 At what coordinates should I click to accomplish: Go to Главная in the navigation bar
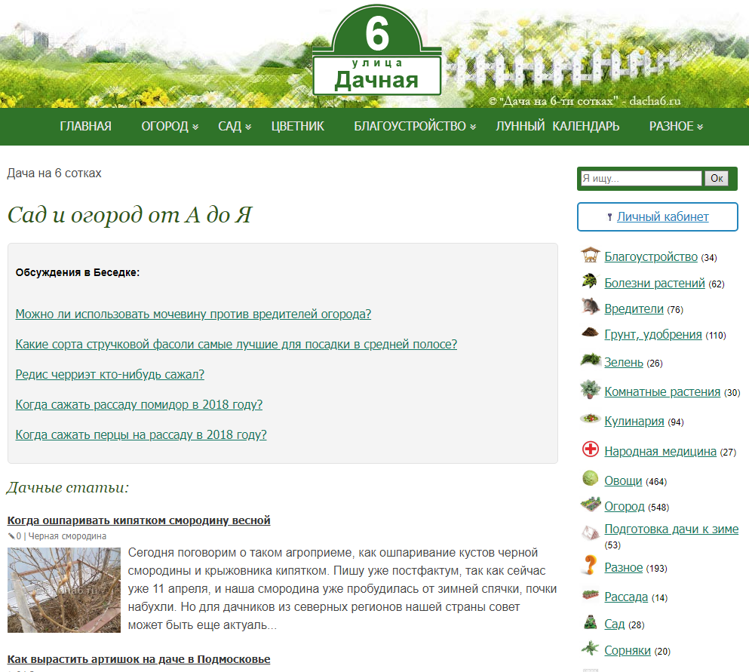tap(85, 127)
